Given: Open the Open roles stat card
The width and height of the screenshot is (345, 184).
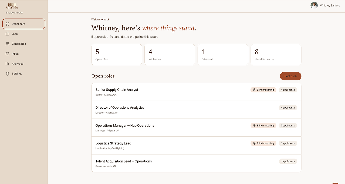Looking at the screenshot, I should pyautogui.click(x=117, y=55).
